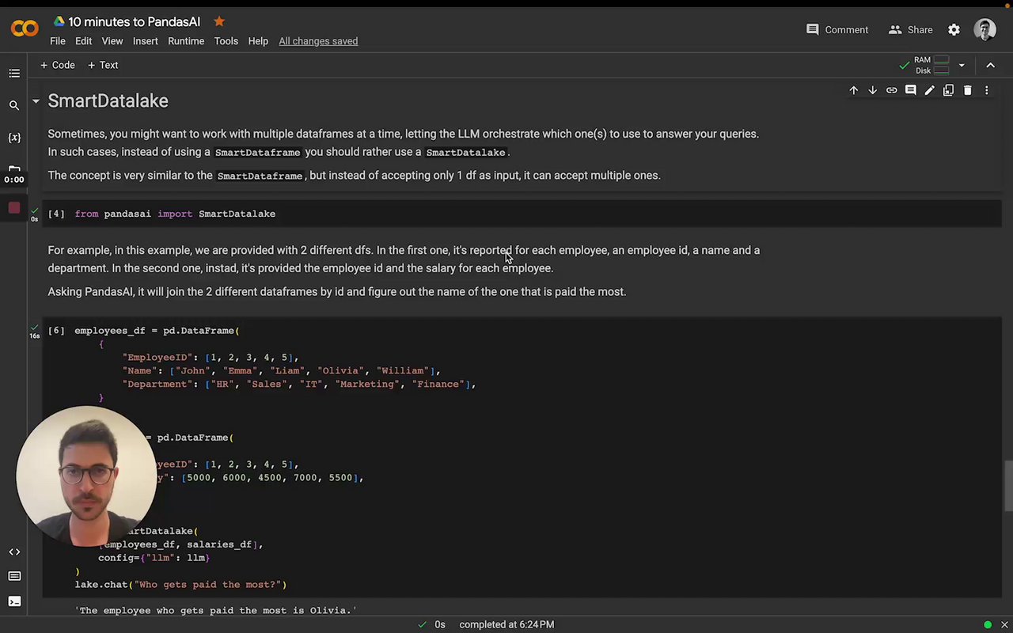Add a new Text cell
Viewport: 1013px width, 633px height.
pos(103,65)
